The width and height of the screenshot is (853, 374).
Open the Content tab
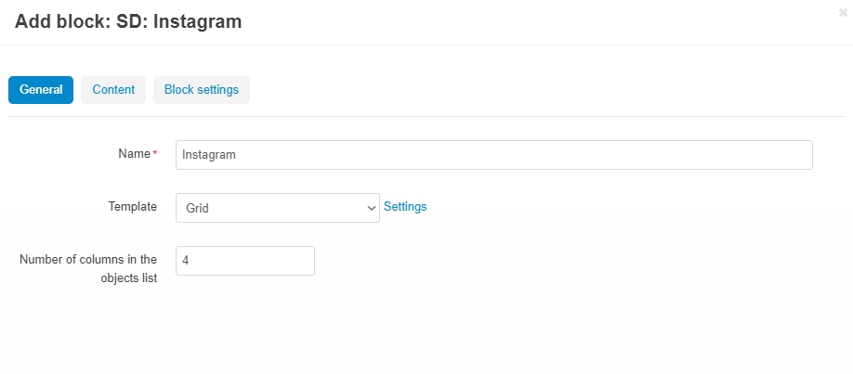(113, 90)
